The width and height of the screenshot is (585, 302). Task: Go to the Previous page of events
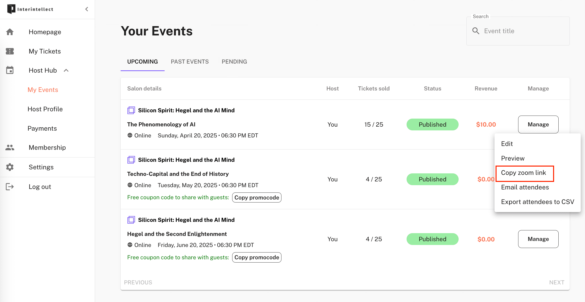point(138,282)
